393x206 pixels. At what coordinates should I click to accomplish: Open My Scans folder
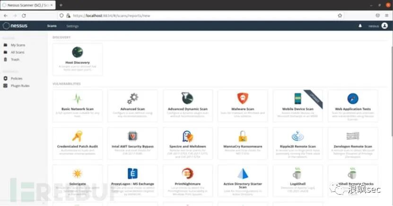coord(18,45)
